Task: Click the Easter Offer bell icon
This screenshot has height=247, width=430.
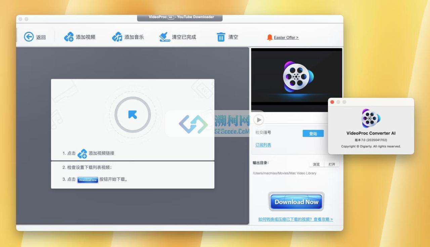Action: click(269, 38)
